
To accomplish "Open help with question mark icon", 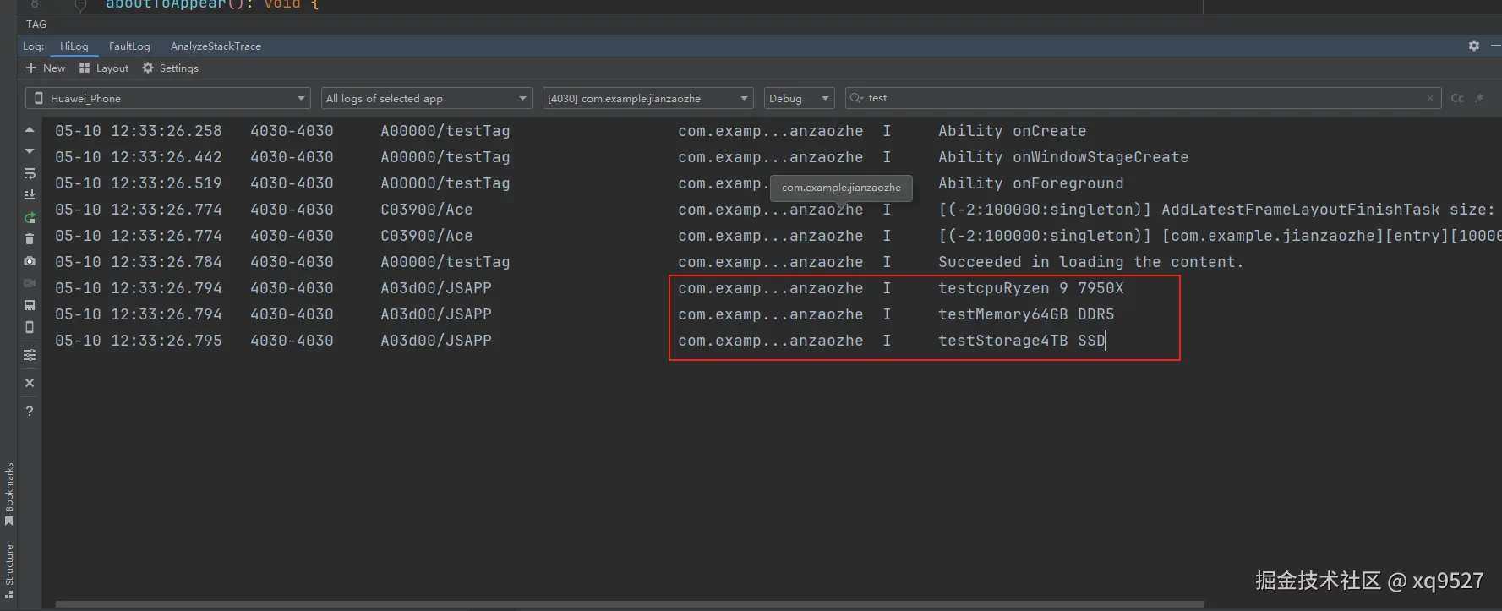I will coord(30,411).
